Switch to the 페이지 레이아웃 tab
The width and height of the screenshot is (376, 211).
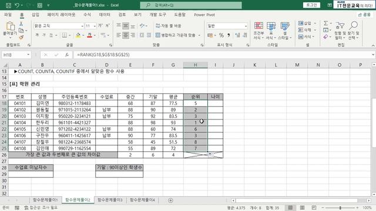click(x=61, y=15)
